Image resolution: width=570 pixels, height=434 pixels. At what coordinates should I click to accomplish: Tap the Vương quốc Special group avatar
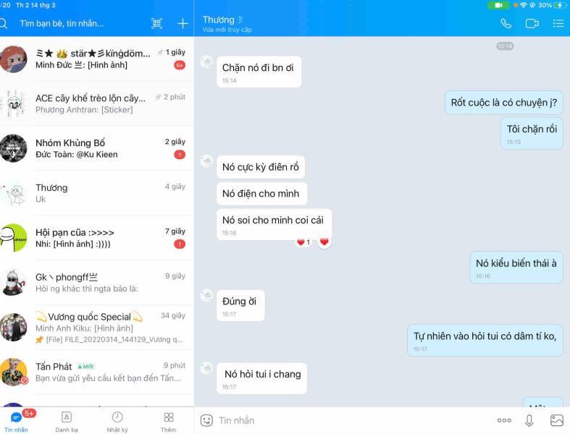click(x=14, y=327)
